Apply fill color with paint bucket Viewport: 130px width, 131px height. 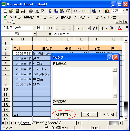click(111, 28)
